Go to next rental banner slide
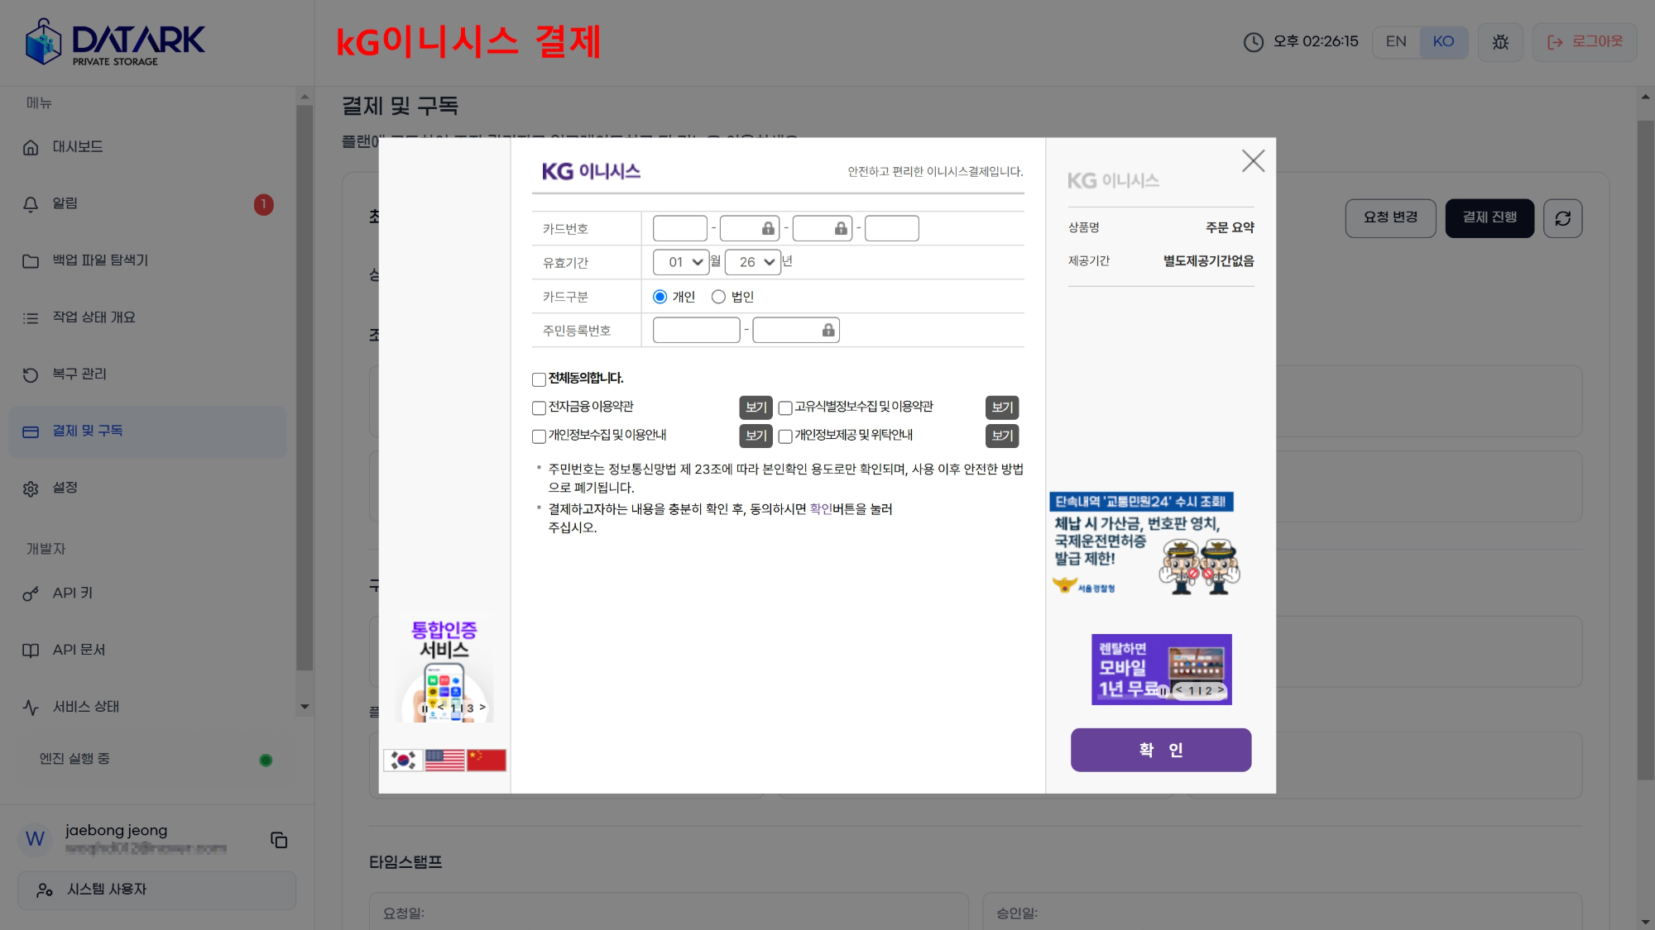 point(1220,690)
